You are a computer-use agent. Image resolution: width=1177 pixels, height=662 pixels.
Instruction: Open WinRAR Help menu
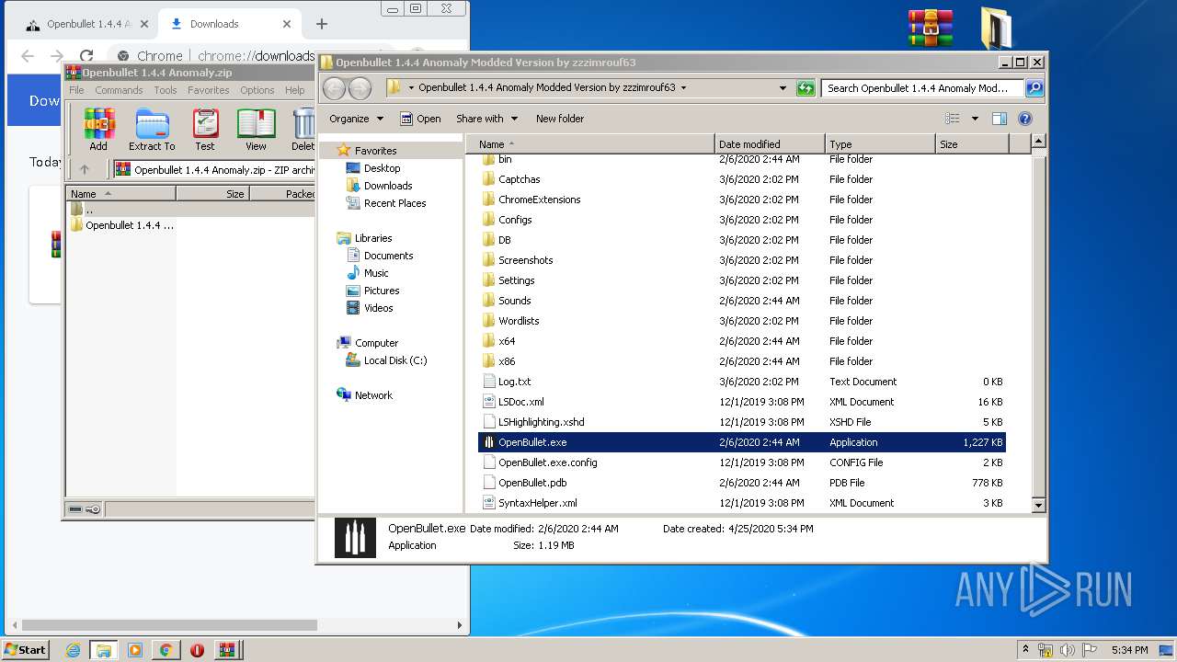point(294,90)
